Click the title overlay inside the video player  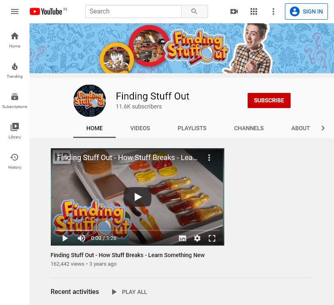127,158
